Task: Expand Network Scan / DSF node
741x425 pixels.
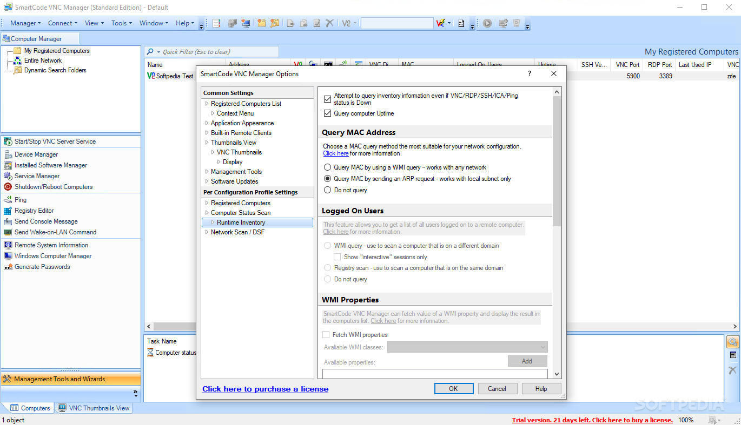Action: [207, 232]
